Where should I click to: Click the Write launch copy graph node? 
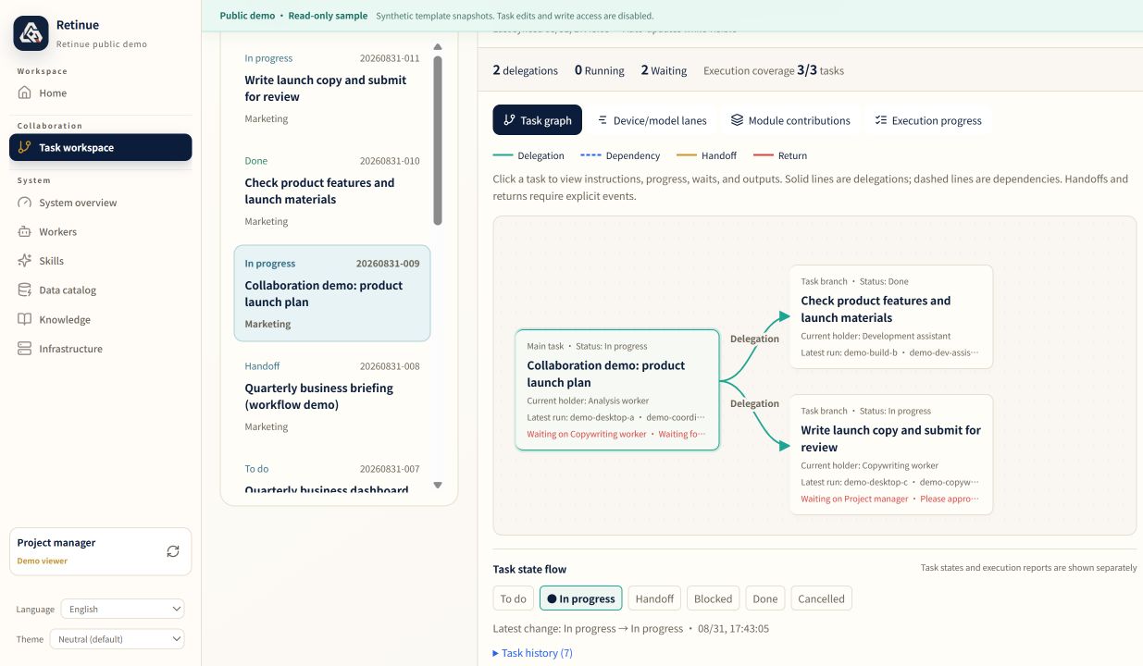tap(891, 454)
